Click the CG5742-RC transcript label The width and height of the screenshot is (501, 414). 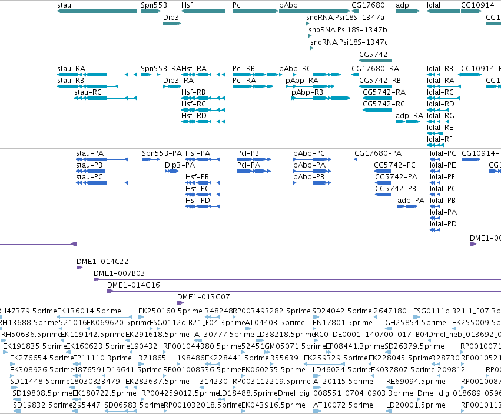(384, 104)
